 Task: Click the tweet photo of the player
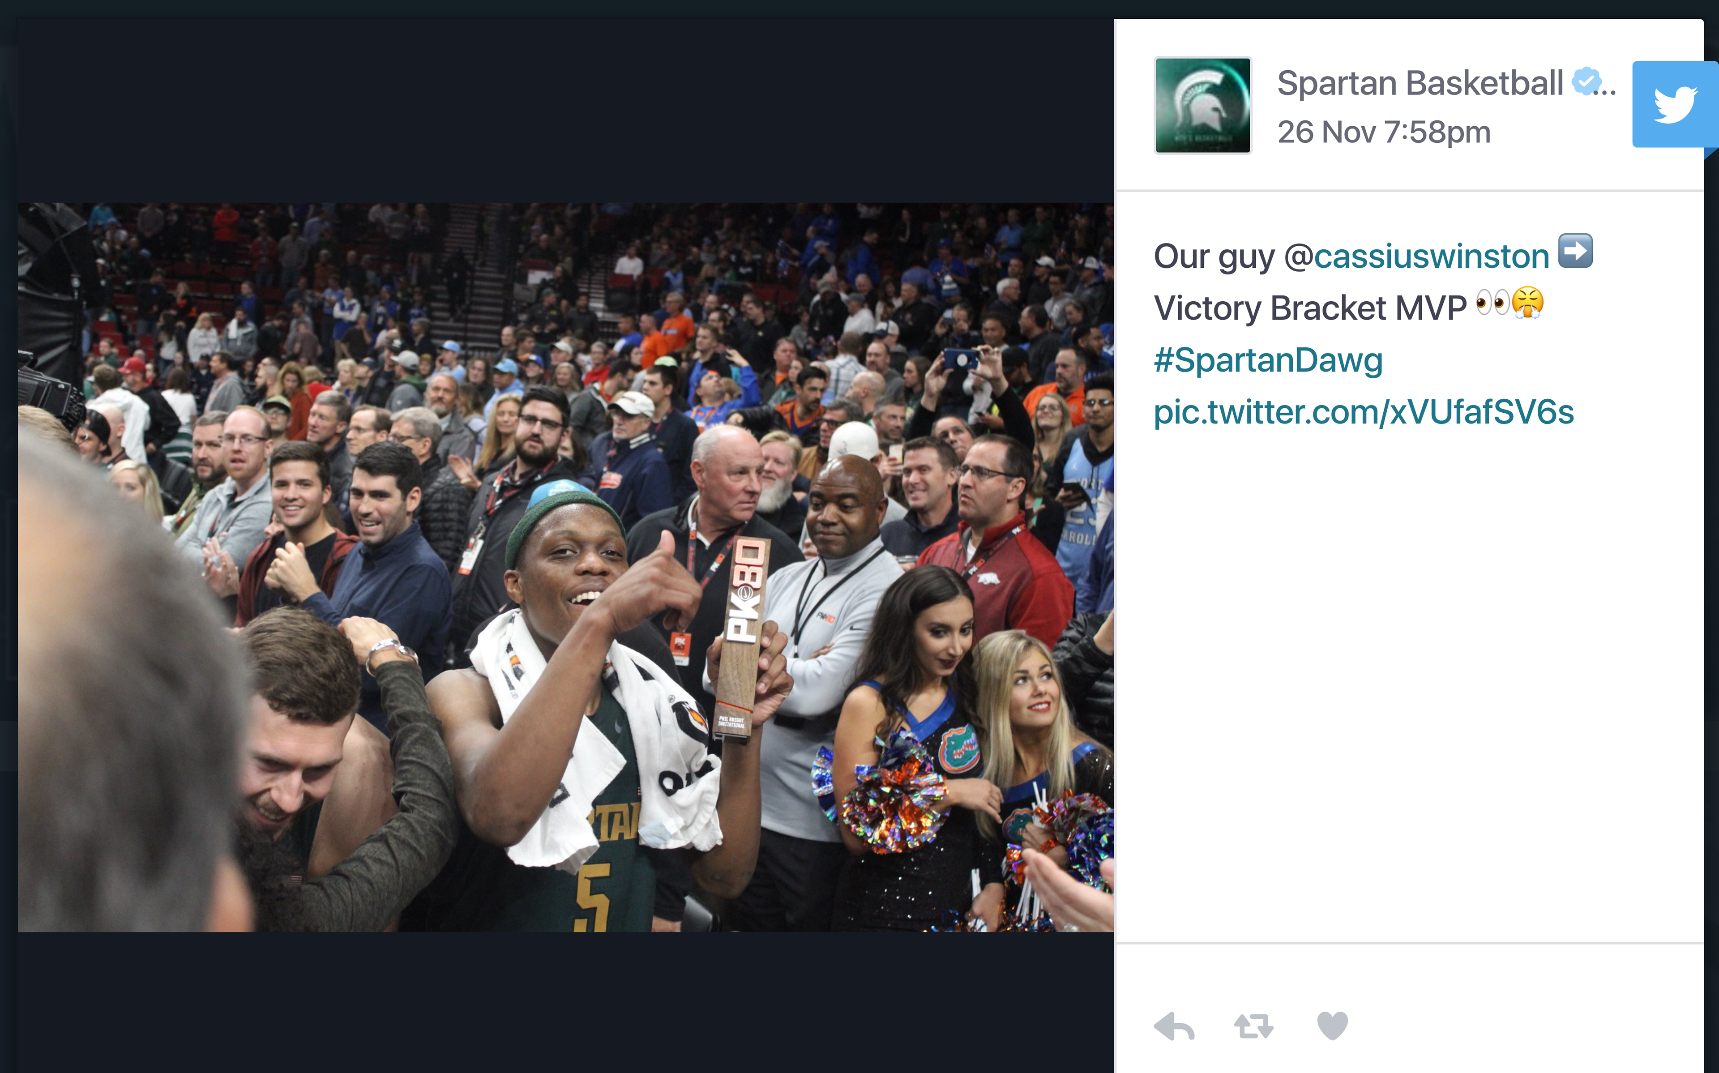(x=565, y=567)
